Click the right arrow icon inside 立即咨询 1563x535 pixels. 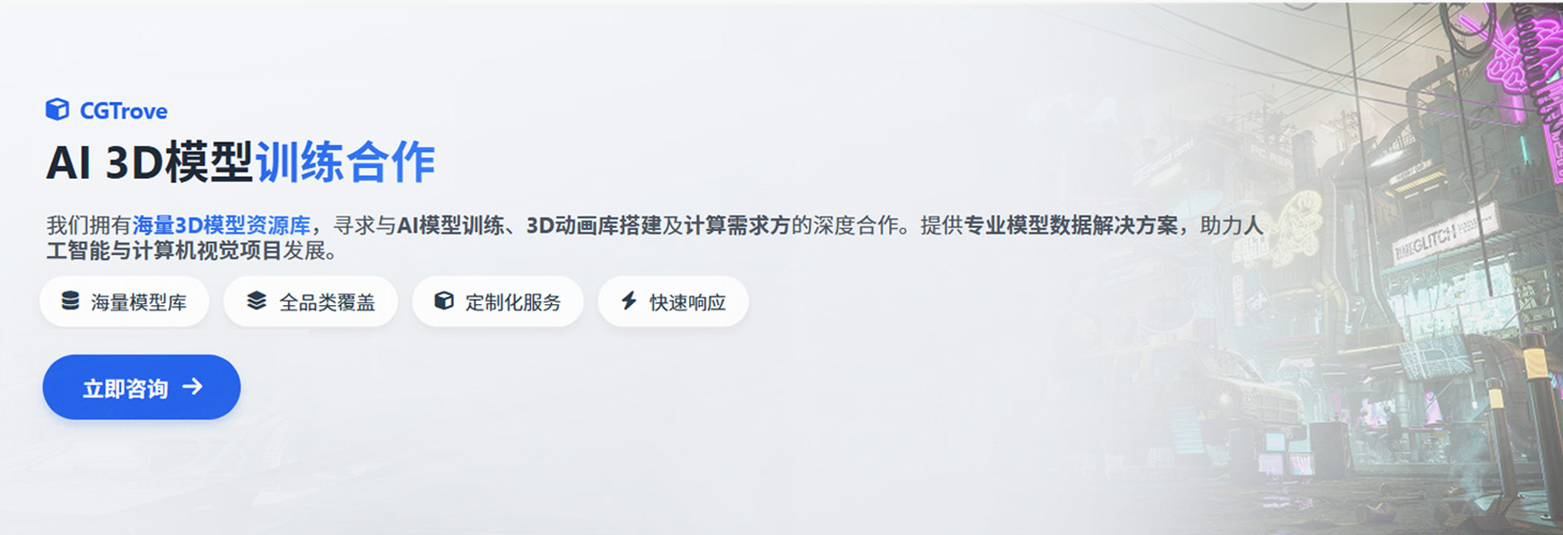(192, 386)
